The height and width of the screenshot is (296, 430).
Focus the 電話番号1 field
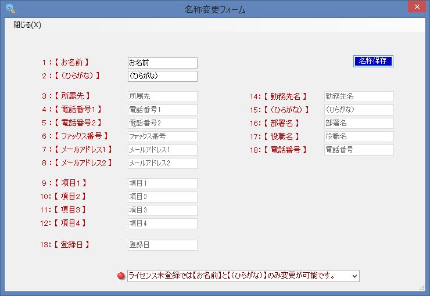[162, 110]
